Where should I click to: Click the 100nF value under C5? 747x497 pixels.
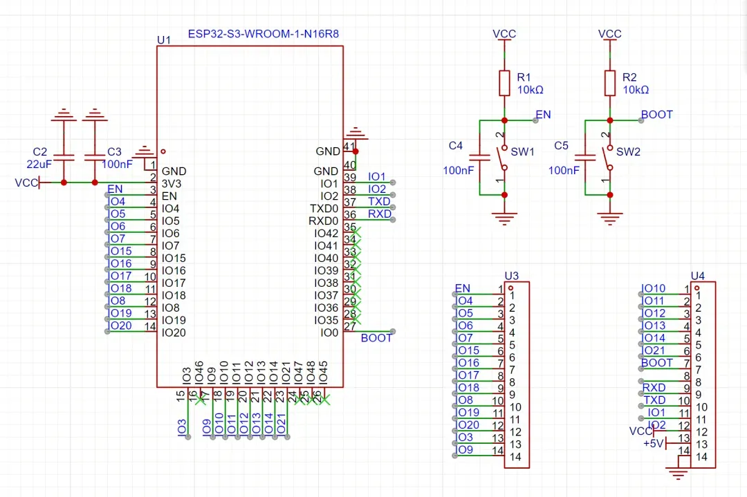coord(564,171)
